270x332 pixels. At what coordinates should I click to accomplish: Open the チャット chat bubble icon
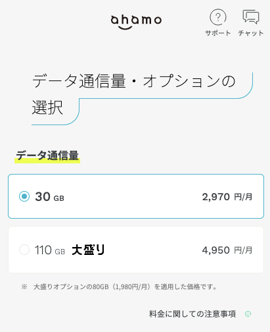point(251,16)
